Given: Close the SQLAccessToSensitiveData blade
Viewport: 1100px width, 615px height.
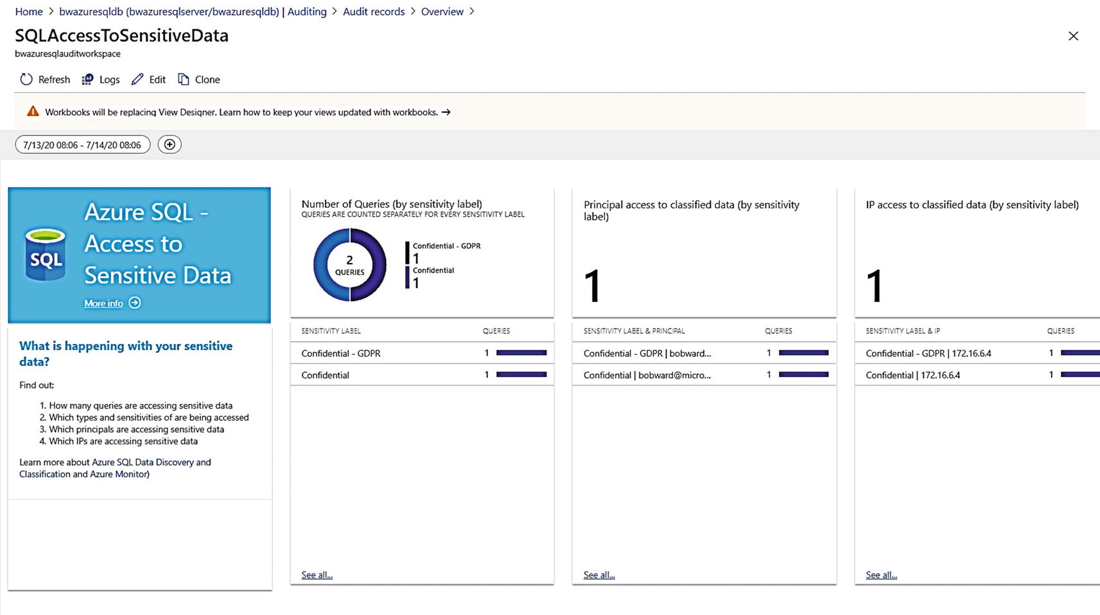Looking at the screenshot, I should pos(1073,36).
